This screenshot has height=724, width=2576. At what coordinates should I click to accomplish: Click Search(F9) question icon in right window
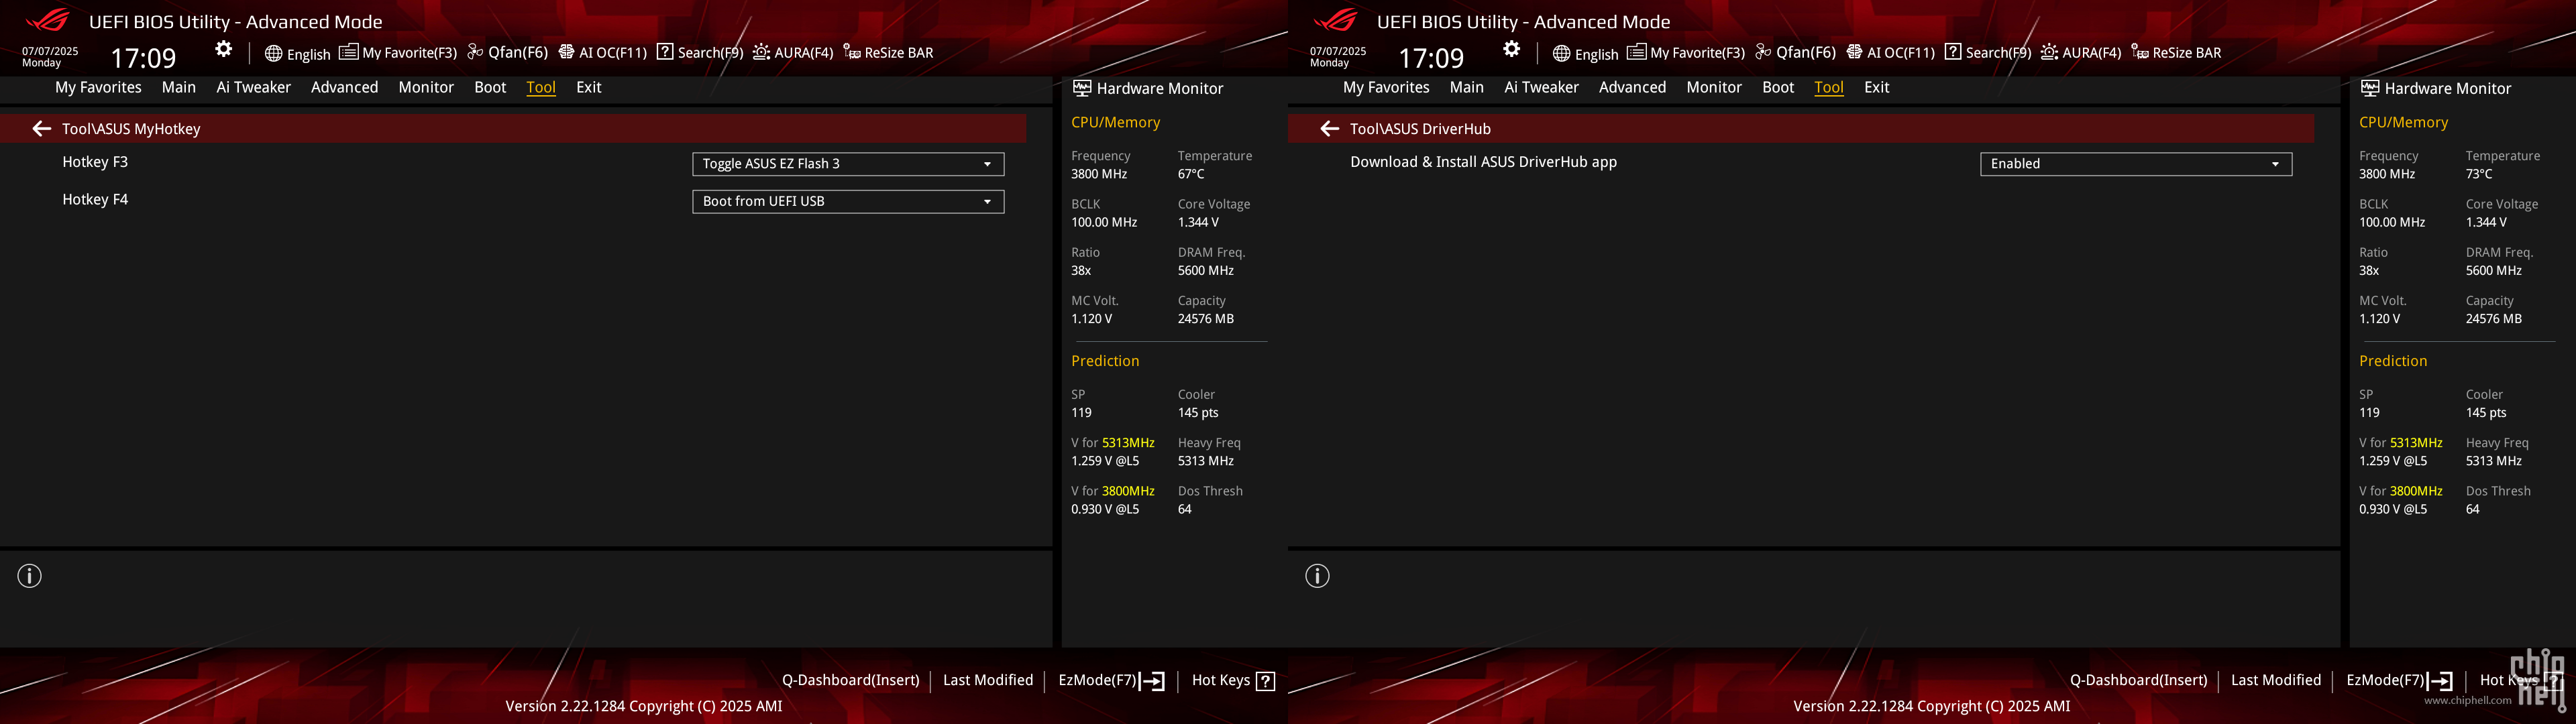pyautogui.click(x=1953, y=52)
